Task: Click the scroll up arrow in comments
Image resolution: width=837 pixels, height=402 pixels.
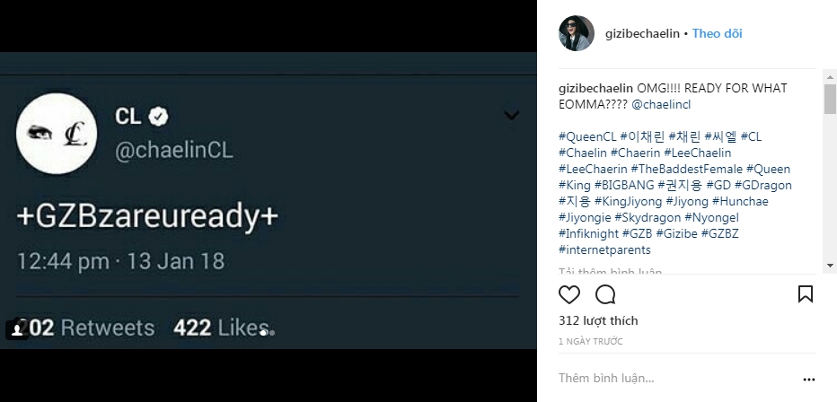Action: (830, 78)
